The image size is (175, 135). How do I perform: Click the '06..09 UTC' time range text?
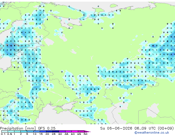pyautogui.click(x=145, y=128)
